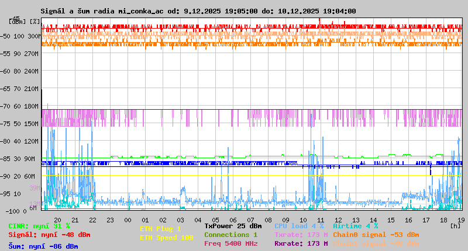The image size is (468, 251).
Task: Click the 'Airtime 4 %' legend label
Action: [356, 226]
